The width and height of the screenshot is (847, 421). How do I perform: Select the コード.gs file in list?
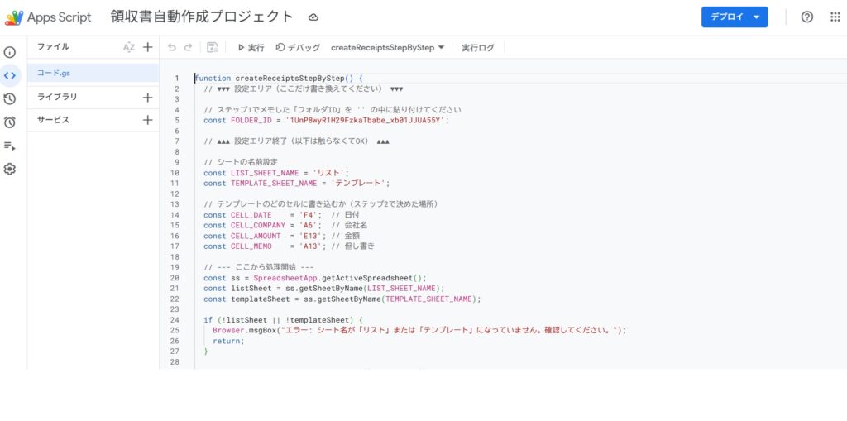(93, 73)
